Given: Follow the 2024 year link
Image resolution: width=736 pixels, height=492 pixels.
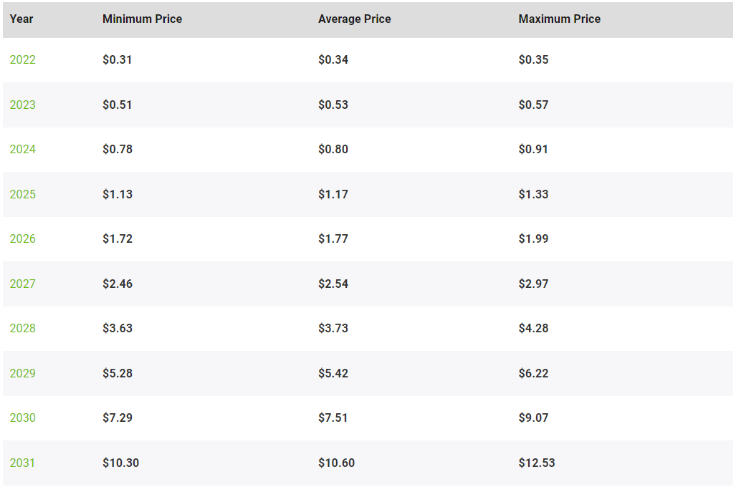Looking at the screenshot, I should 22,149.
